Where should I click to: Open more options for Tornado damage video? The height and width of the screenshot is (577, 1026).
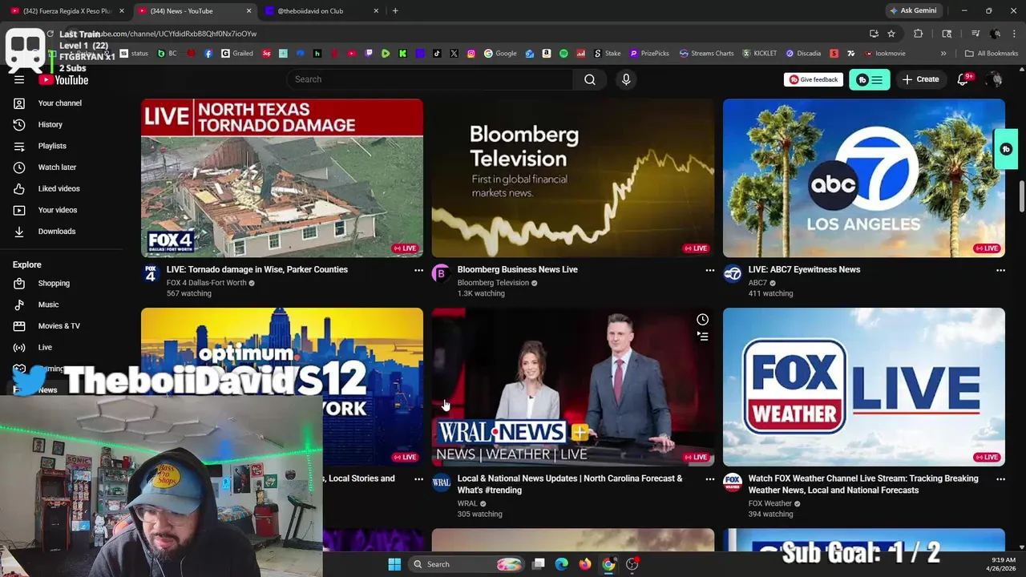(418, 270)
